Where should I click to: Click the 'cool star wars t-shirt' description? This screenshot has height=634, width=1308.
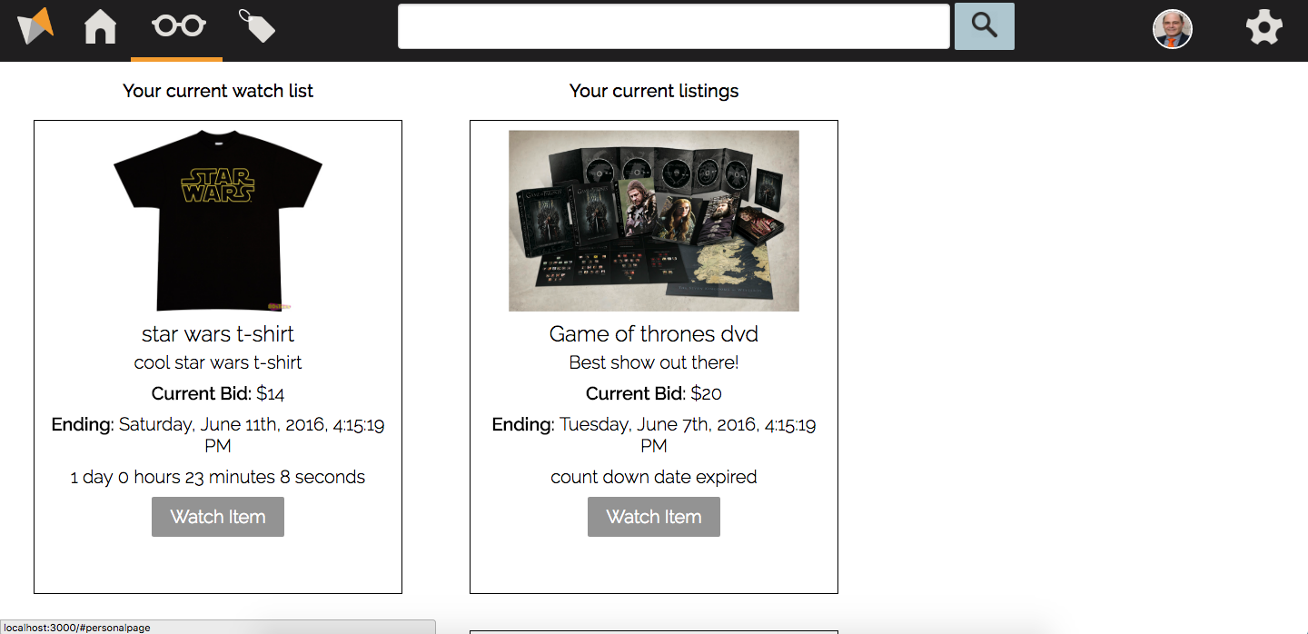click(218, 362)
